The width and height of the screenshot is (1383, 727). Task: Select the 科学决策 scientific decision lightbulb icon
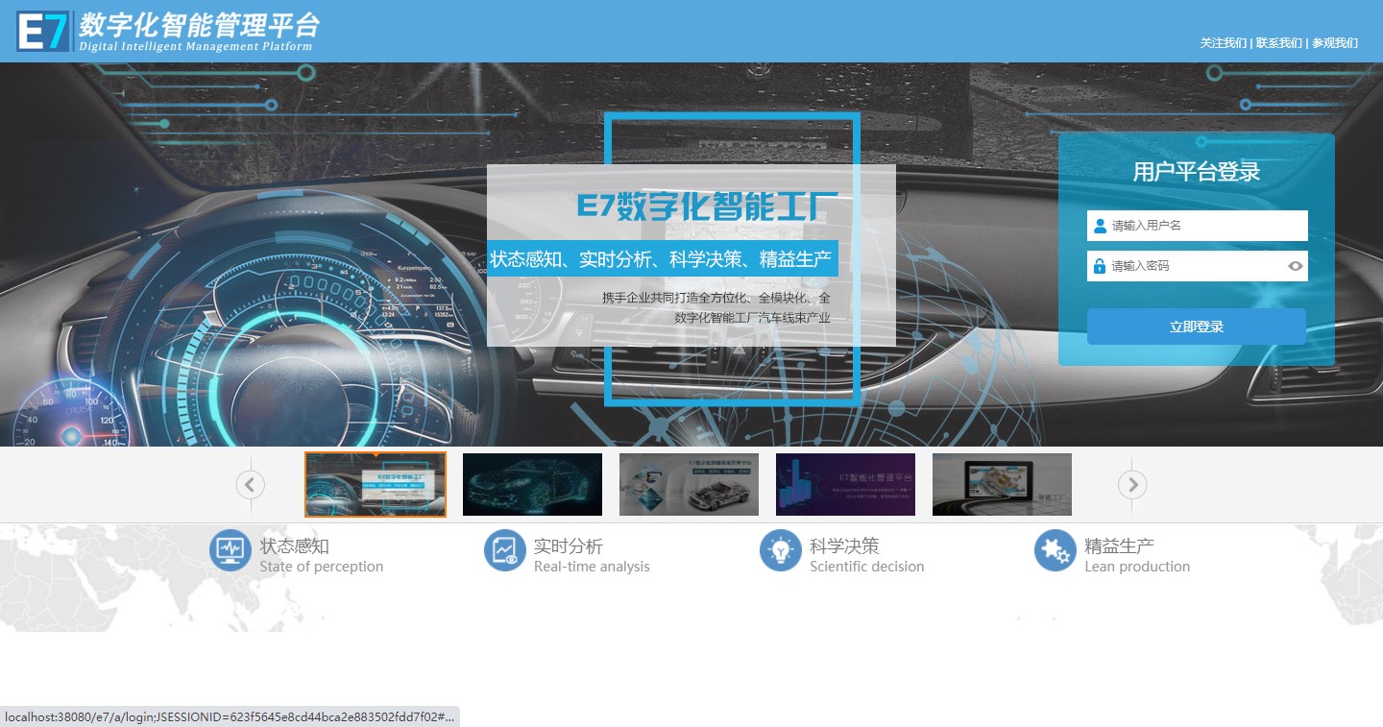(x=781, y=551)
